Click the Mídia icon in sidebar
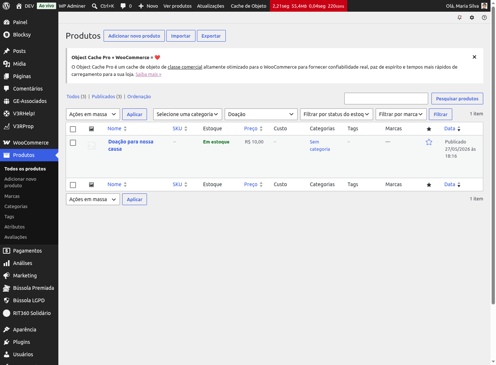Image resolution: width=496 pixels, height=365 pixels. [7, 64]
